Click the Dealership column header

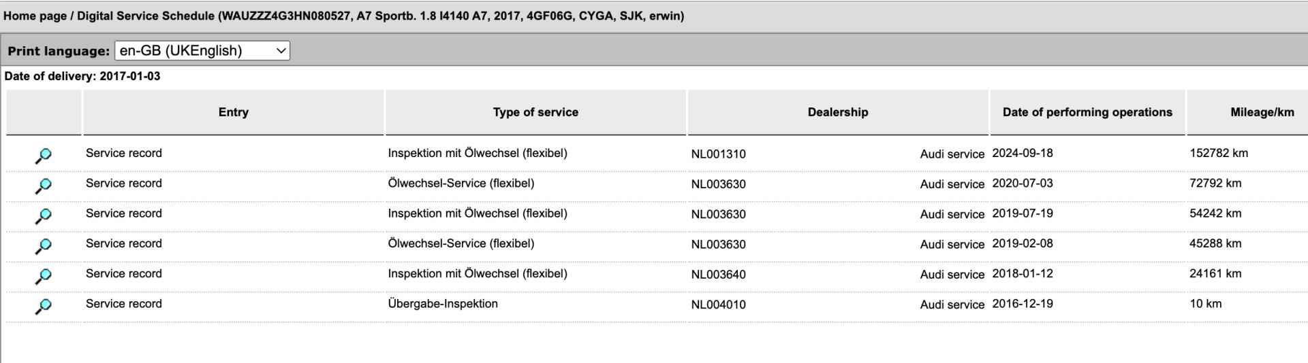tap(838, 112)
